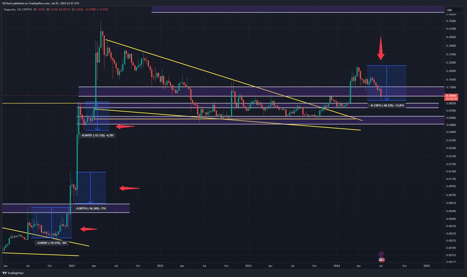Select the red arrow beside the -0.04701 box

(125, 126)
